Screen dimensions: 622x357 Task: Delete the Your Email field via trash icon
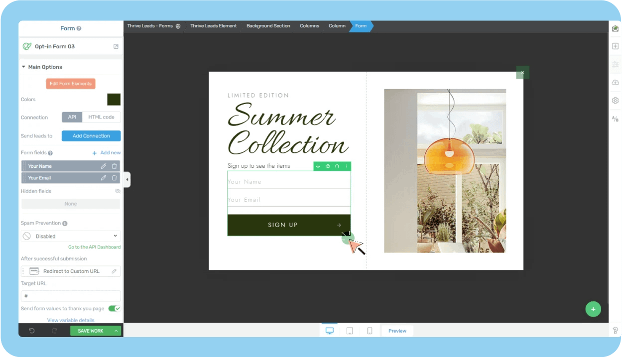point(114,178)
